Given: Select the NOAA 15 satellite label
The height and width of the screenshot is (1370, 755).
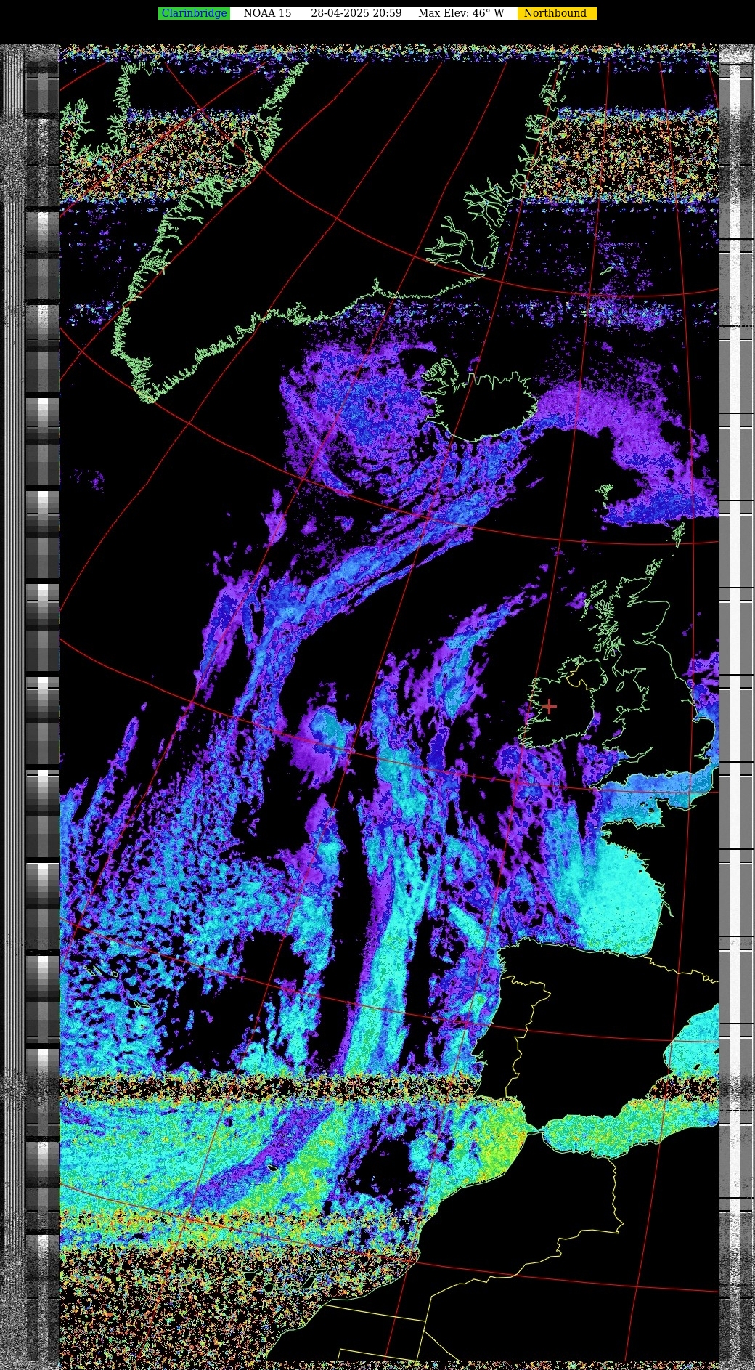Looking at the screenshot, I should pyautogui.click(x=267, y=13).
